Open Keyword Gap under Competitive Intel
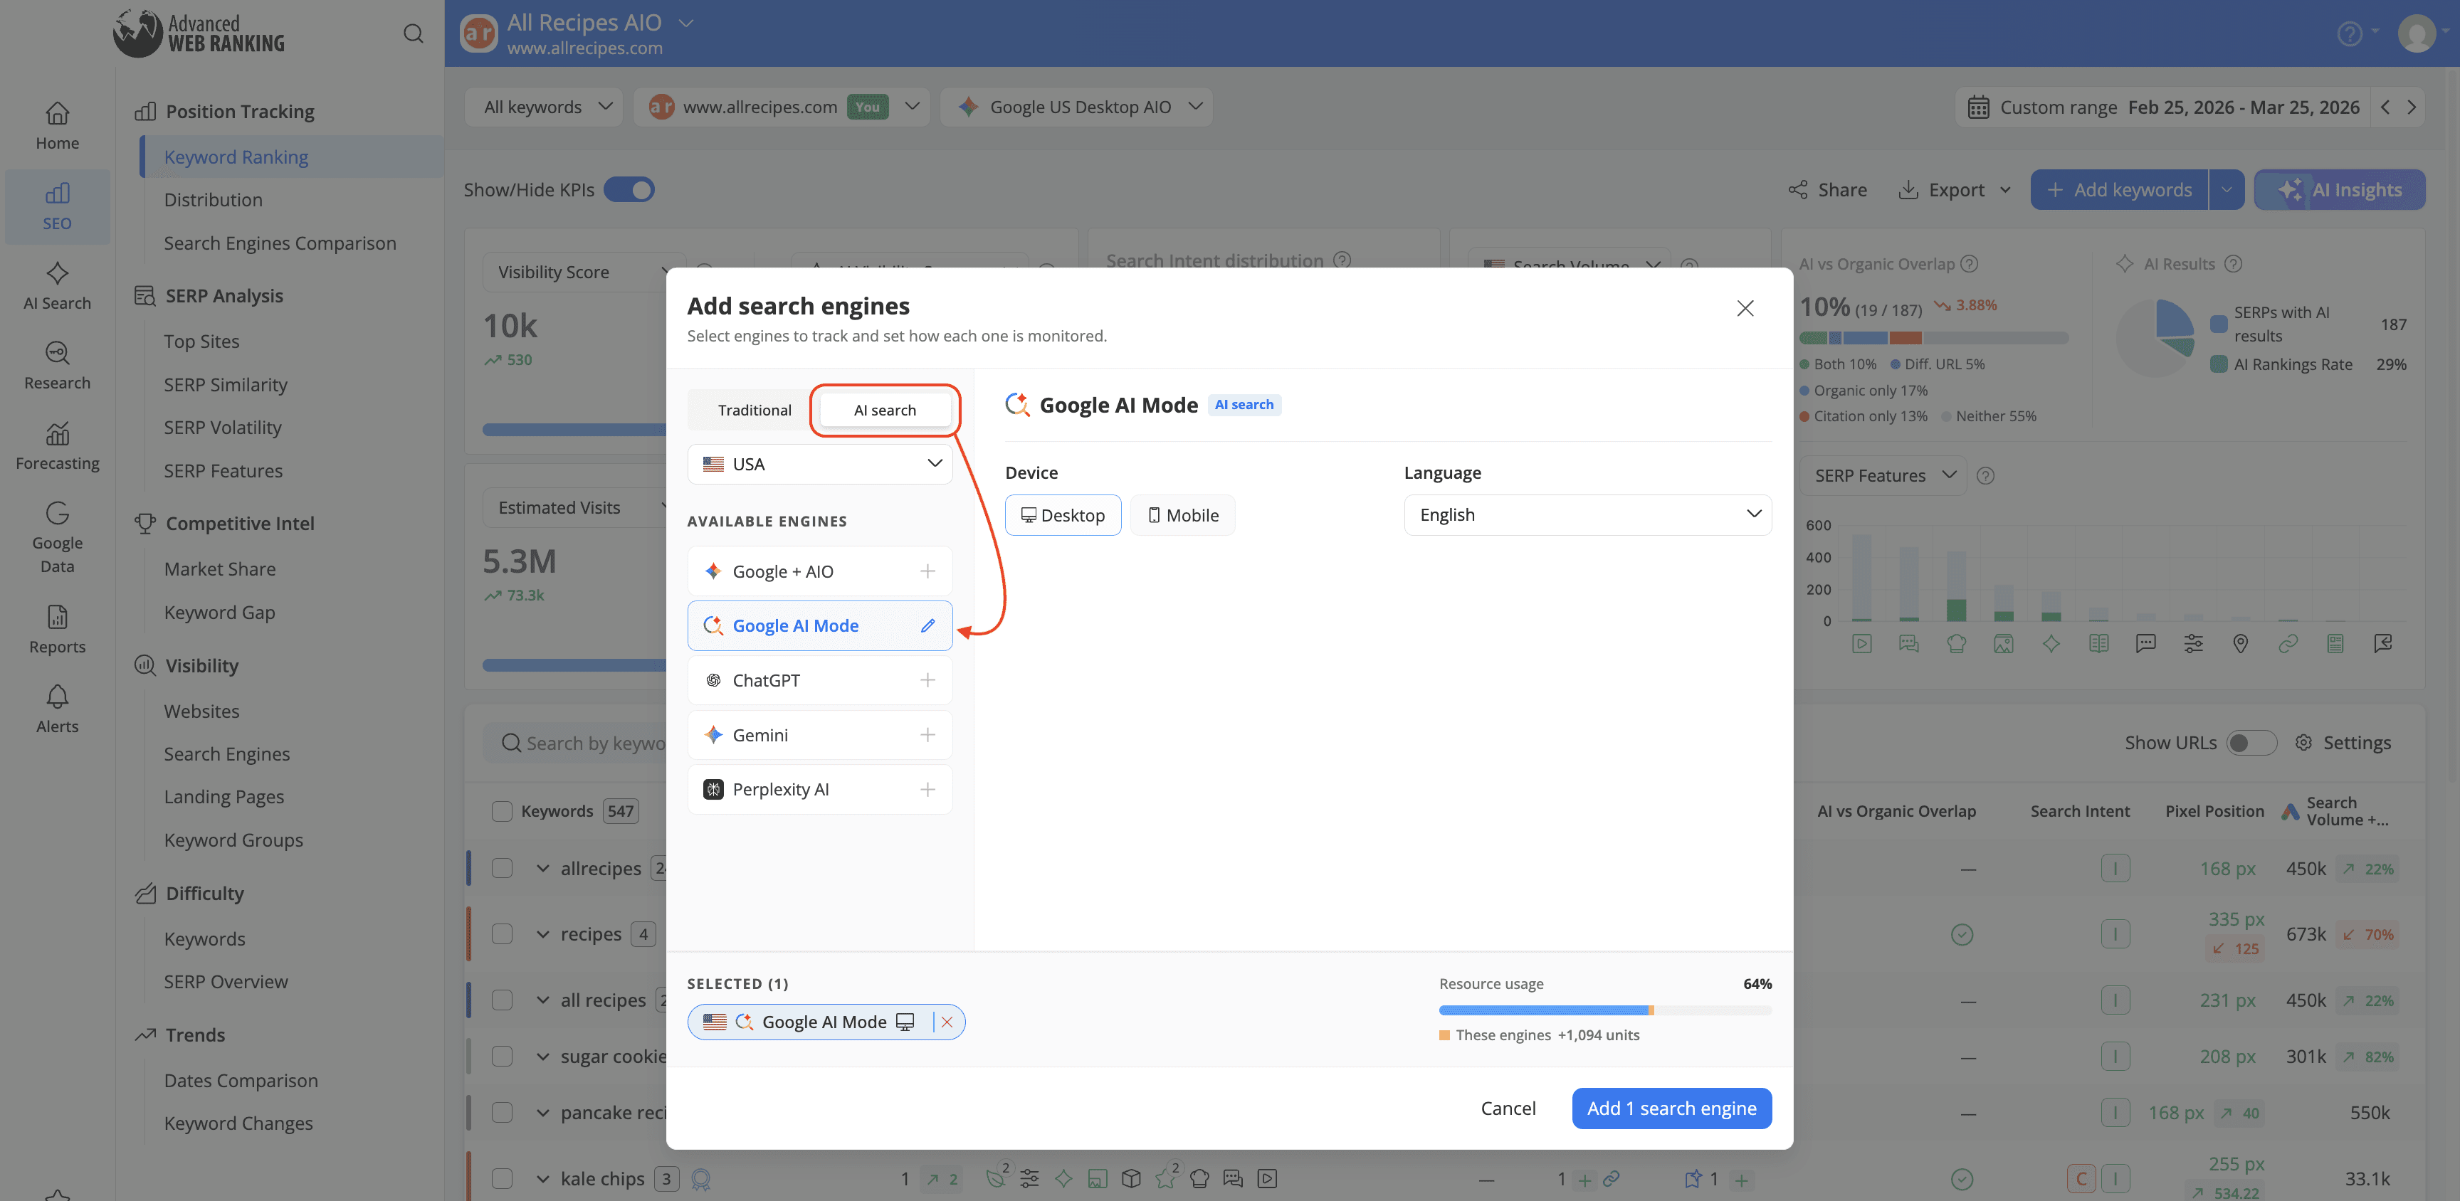Image resolution: width=2460 pixels, height=1201 pixels. 220,612
